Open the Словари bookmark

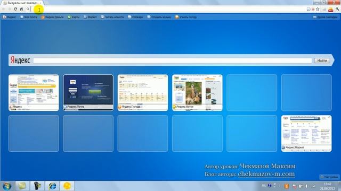point(135,17)
